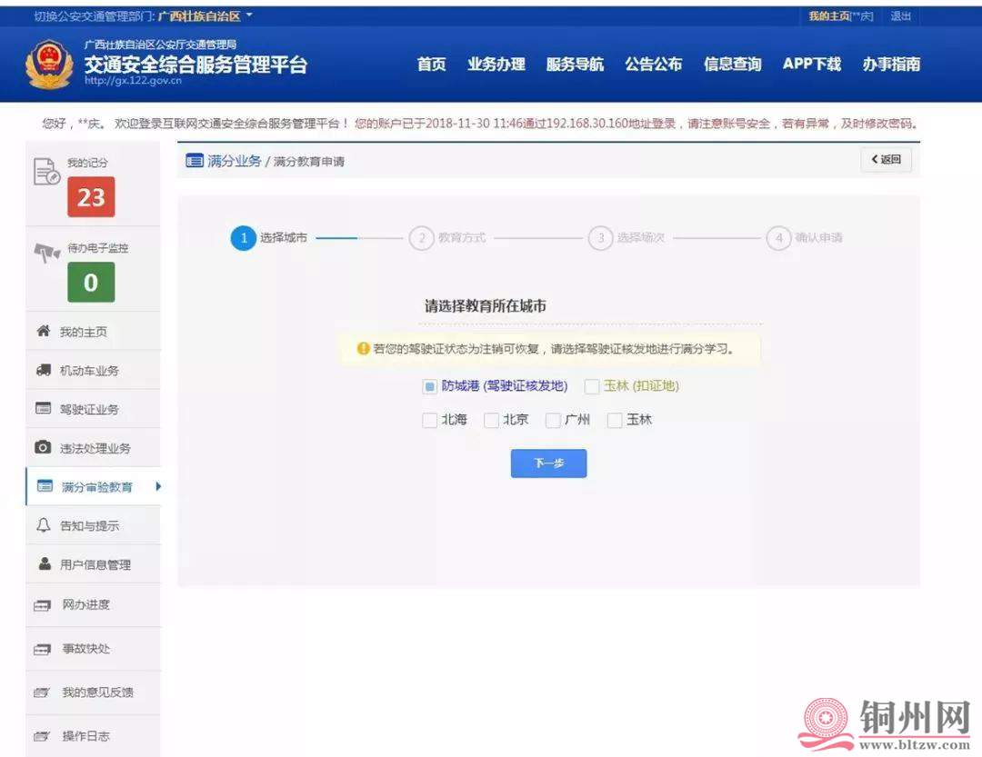Open 信息查询 in the top navigation

[732, 64]
